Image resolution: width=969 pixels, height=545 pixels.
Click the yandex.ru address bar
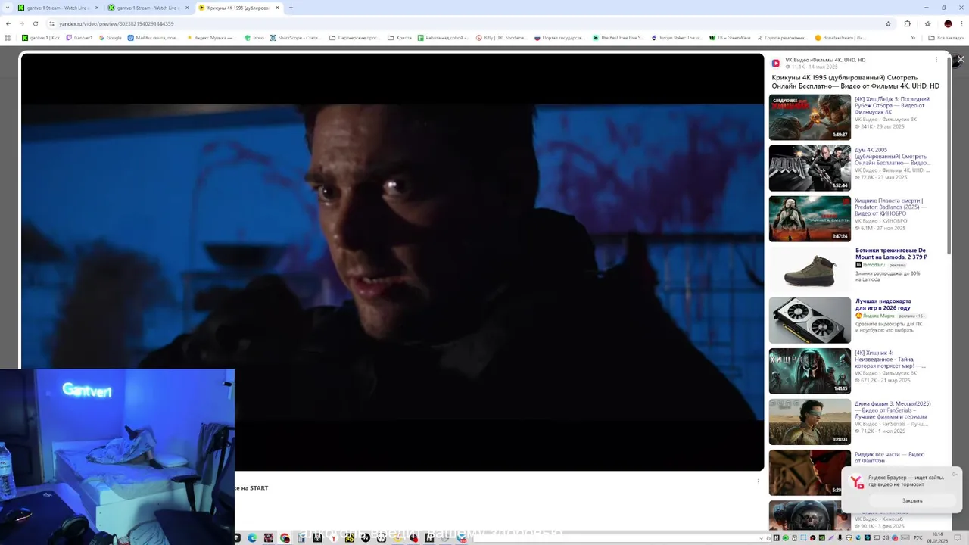coord(454,23)
